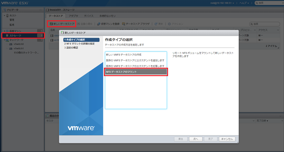This screenshot has height=152, width=284.
Task: Click the キャンセル button
Action: pos(227,139)
